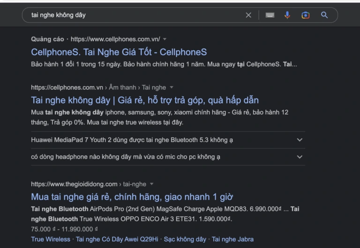
Task: Click the 'https://www.thegioididong.com › tai-nghe' breadcrumb
Action: (89, 184)
